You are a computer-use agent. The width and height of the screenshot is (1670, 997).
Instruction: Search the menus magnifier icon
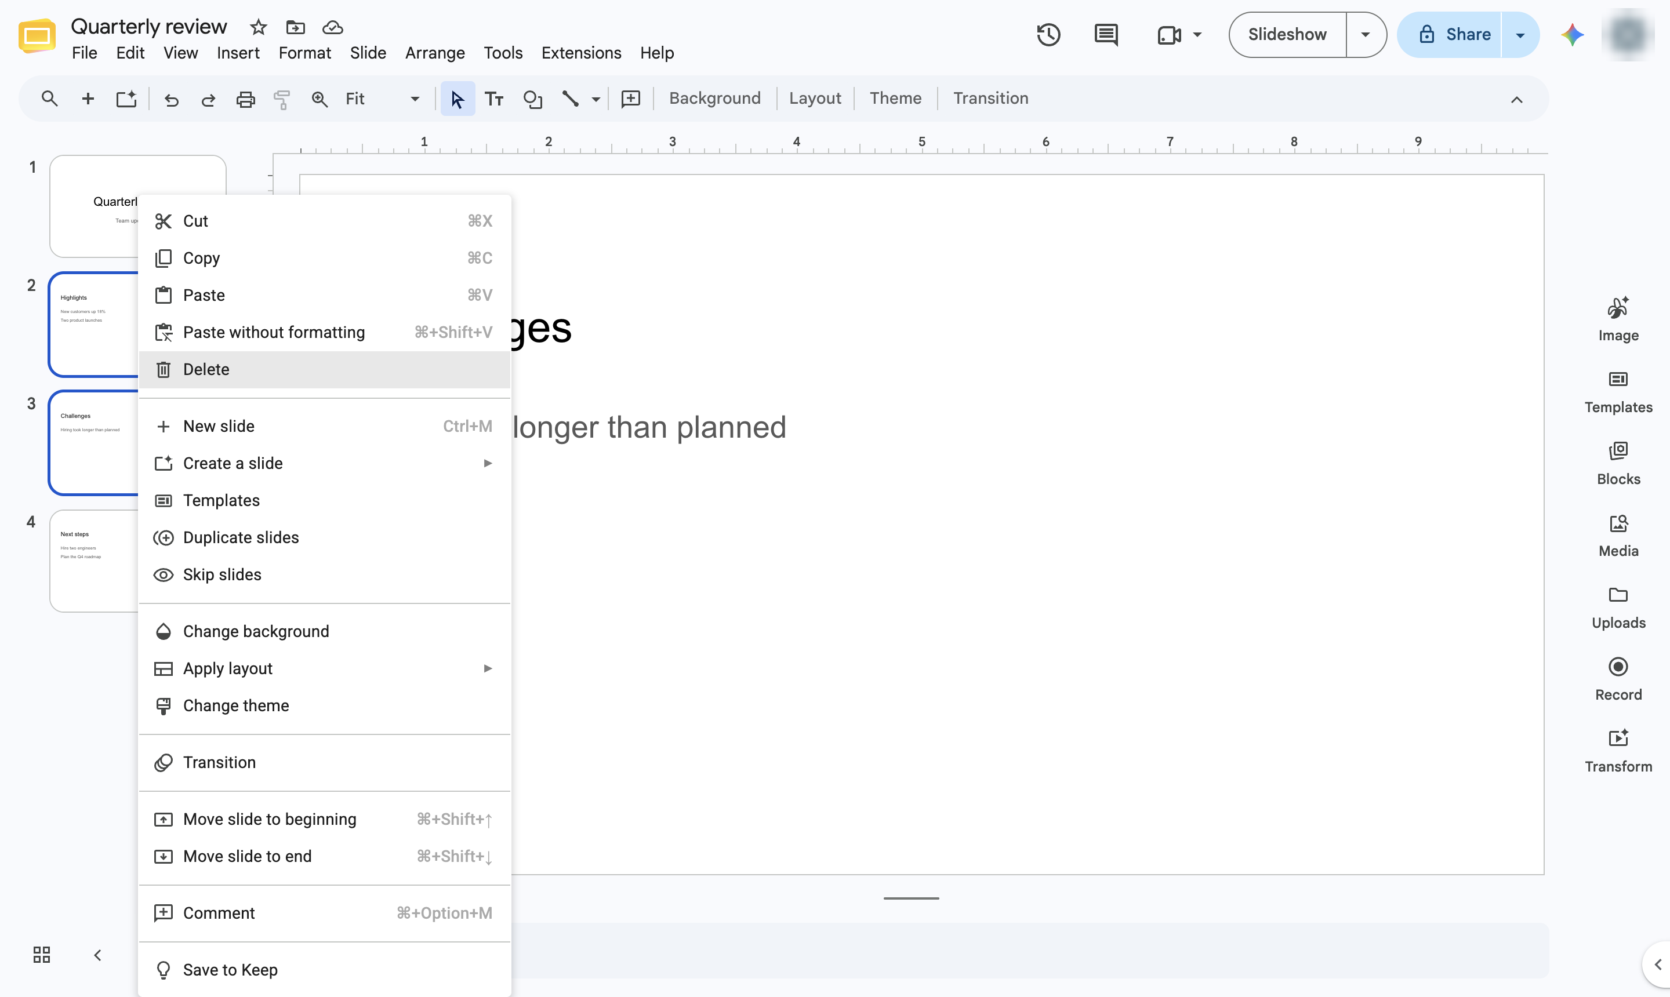pyautogui.click(x=49, y=99)
